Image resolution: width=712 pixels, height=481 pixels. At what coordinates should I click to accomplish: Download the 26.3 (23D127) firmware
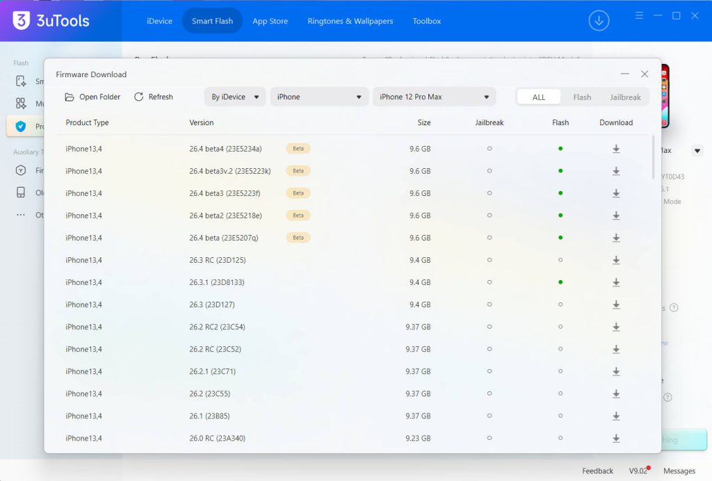[x=616, y=304]
